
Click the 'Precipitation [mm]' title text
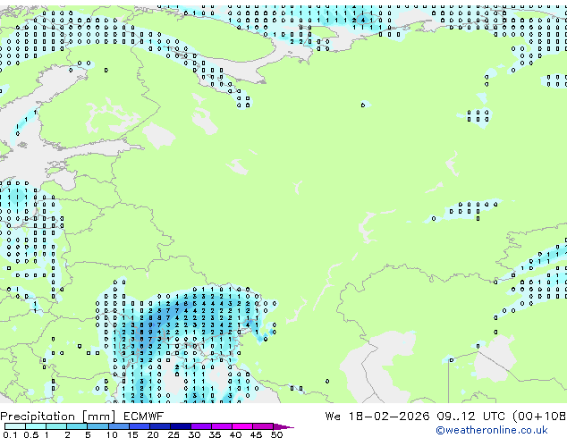pyautogui.click(x=58, y=417)
